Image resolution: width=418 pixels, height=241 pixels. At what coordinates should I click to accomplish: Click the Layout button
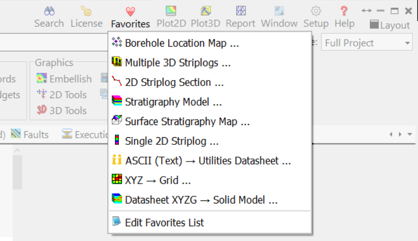389,25
